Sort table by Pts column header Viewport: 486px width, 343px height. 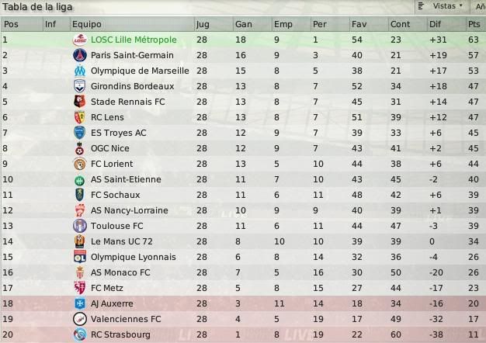[475, 24]
